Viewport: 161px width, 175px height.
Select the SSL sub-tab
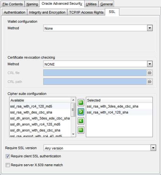point(112,12)
